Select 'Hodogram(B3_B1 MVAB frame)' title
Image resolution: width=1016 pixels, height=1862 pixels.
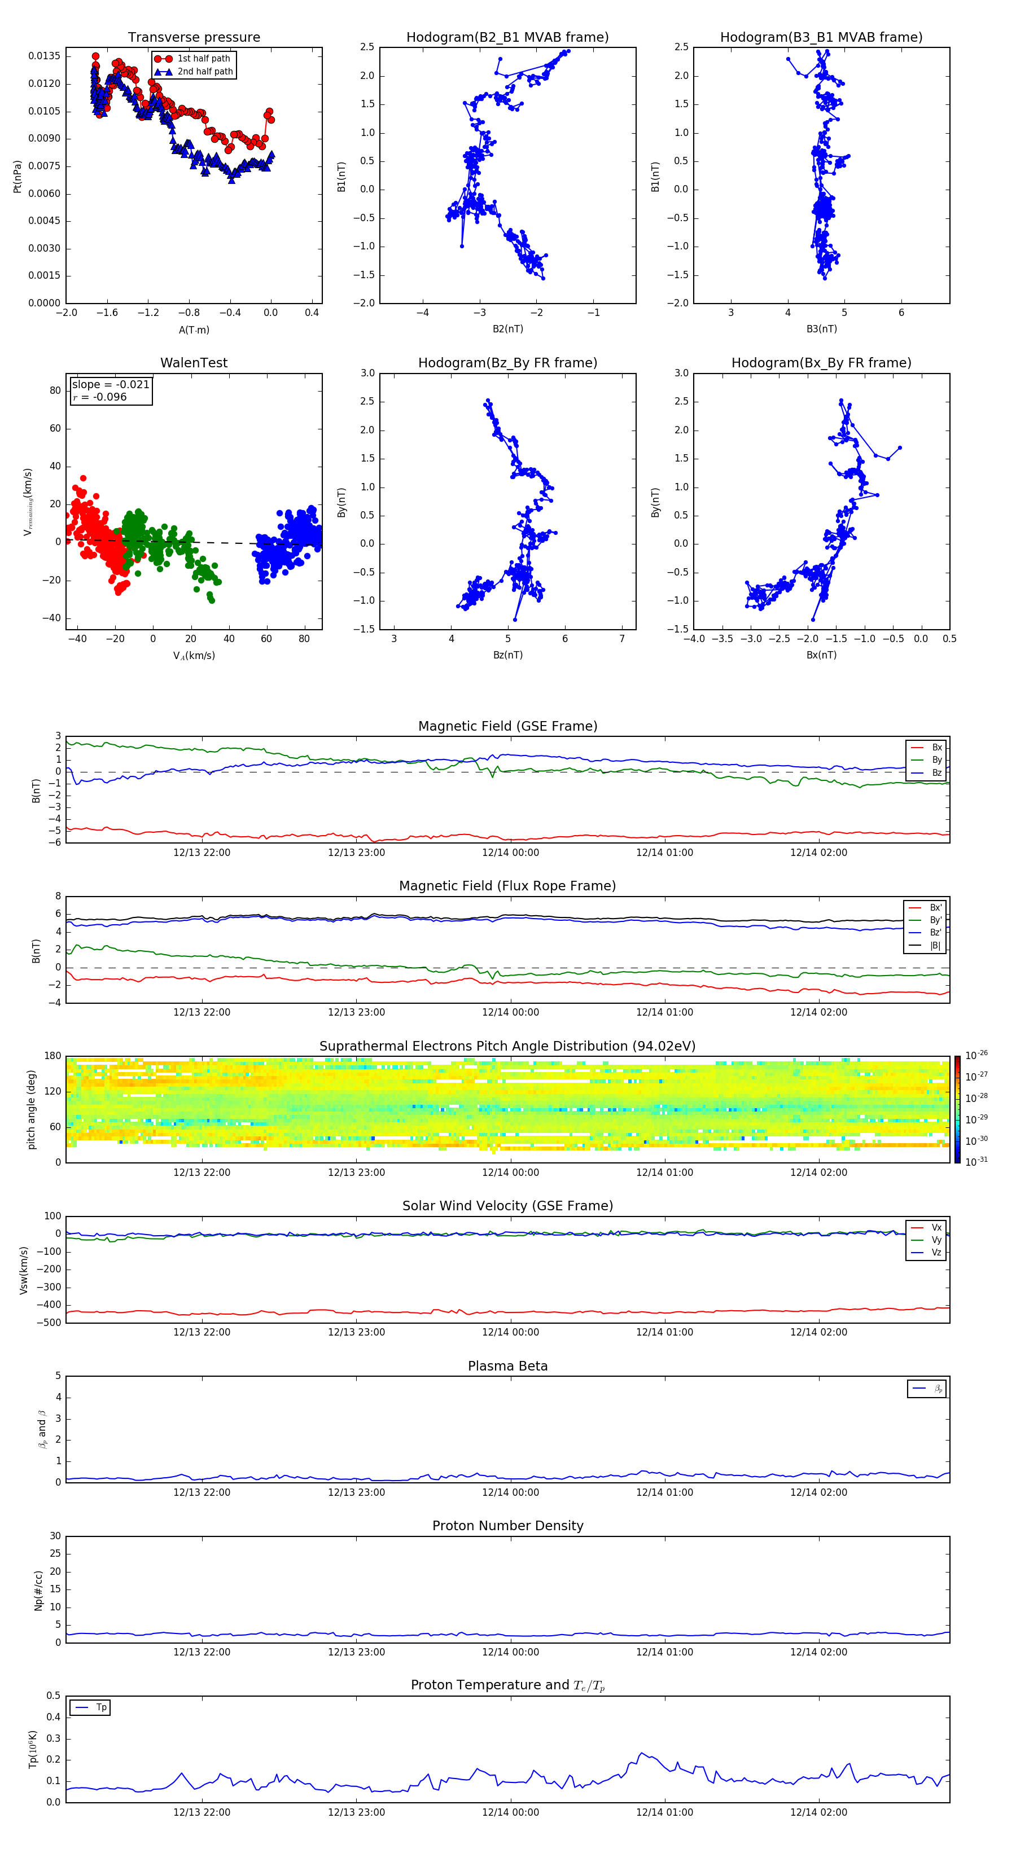click(821, 37)
